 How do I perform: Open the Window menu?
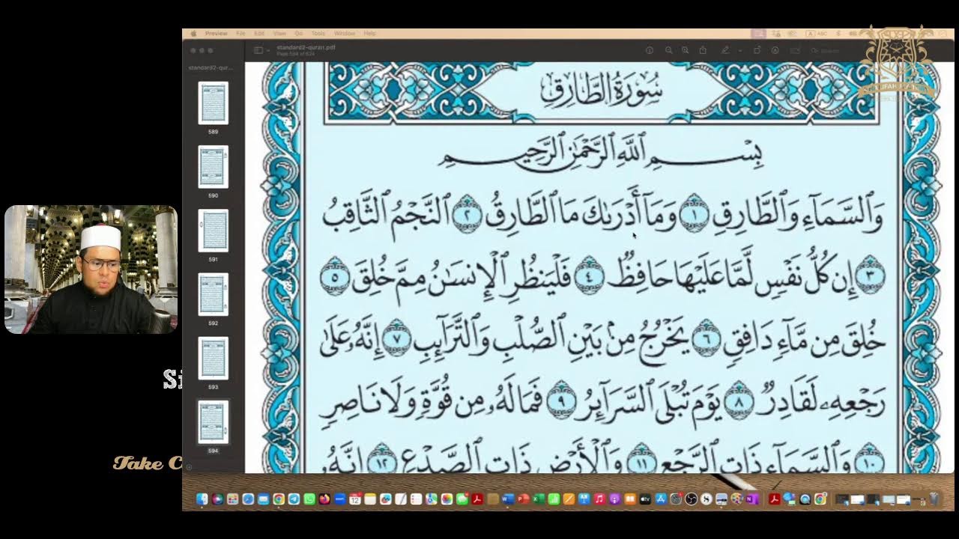[x=344, y=33]
